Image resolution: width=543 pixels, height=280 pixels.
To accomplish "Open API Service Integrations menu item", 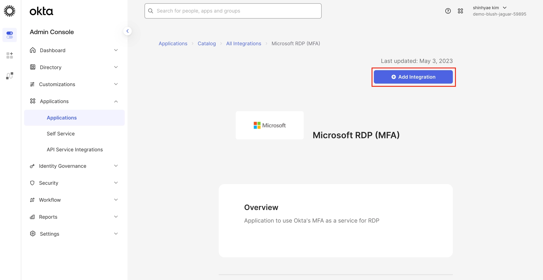I will [75, 150].
